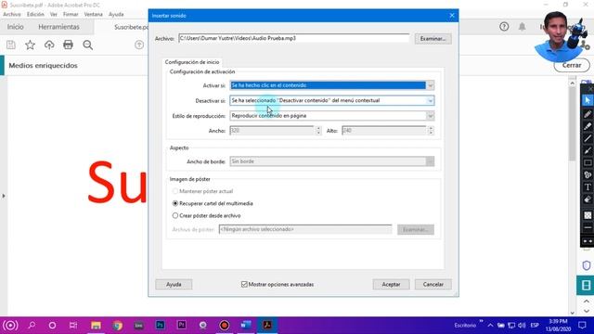Image resolution: width=594 pixels, height=334 pixels.
Task: Click the shield protection icon
Action: [x=586, y=265]
